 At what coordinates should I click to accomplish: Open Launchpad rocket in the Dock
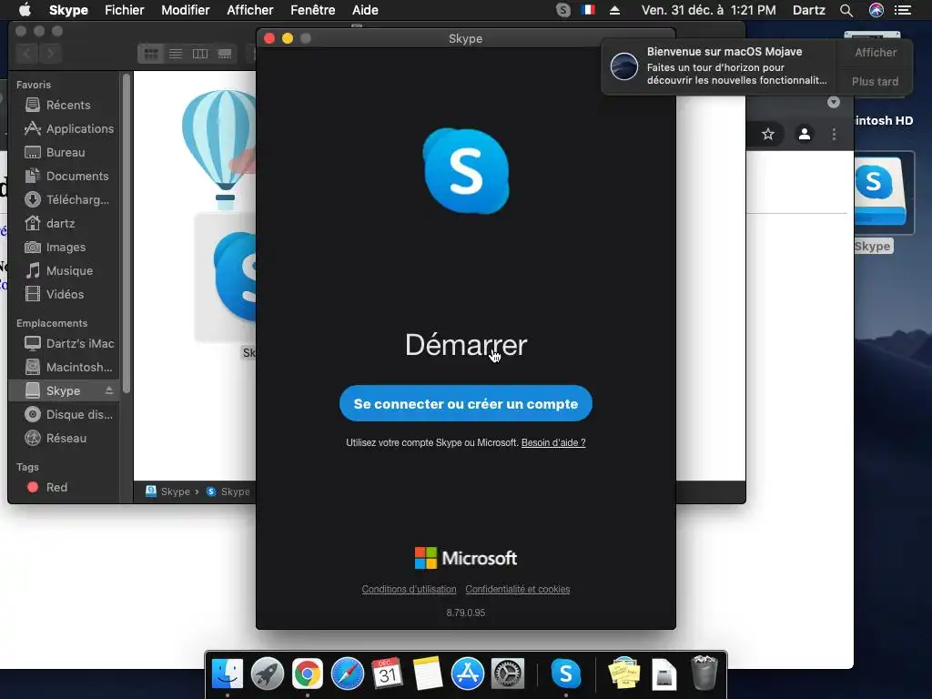[268, 674]
